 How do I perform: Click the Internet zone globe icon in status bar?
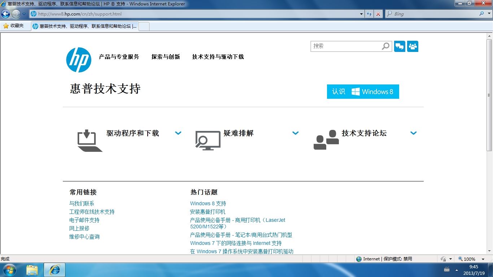point(359,259)
